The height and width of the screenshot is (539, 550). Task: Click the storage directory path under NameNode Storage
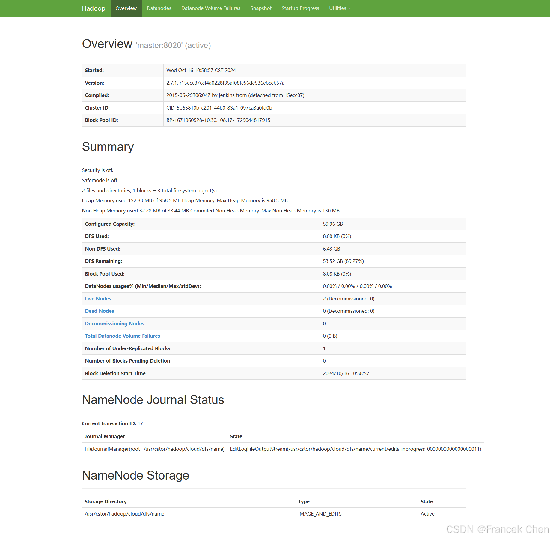124,514
